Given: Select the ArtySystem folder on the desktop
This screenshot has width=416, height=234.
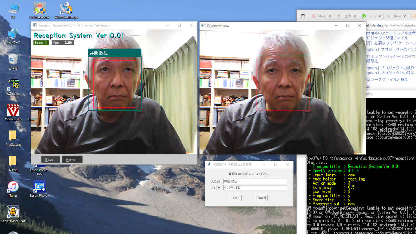Looking at the screenshot, I should coord(13,136).
